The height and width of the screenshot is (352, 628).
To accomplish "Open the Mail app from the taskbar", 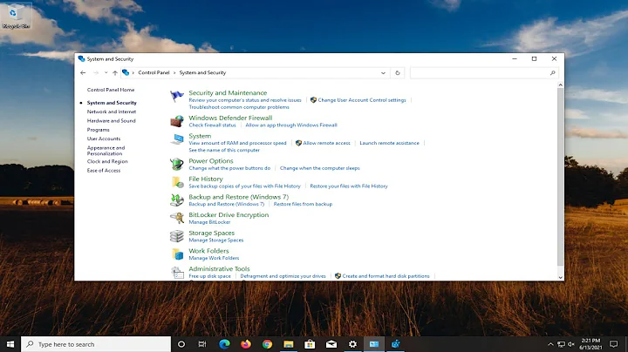I will (331, 344).
